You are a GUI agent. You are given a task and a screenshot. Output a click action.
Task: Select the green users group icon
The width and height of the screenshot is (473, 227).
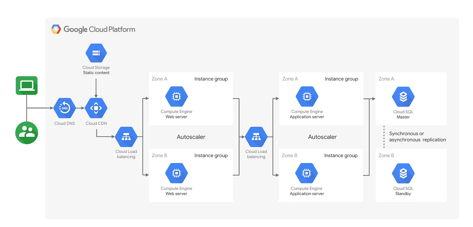pos(26,132)
